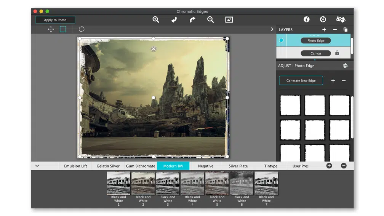Open the Gum Bichromate tab

[141, 166]
